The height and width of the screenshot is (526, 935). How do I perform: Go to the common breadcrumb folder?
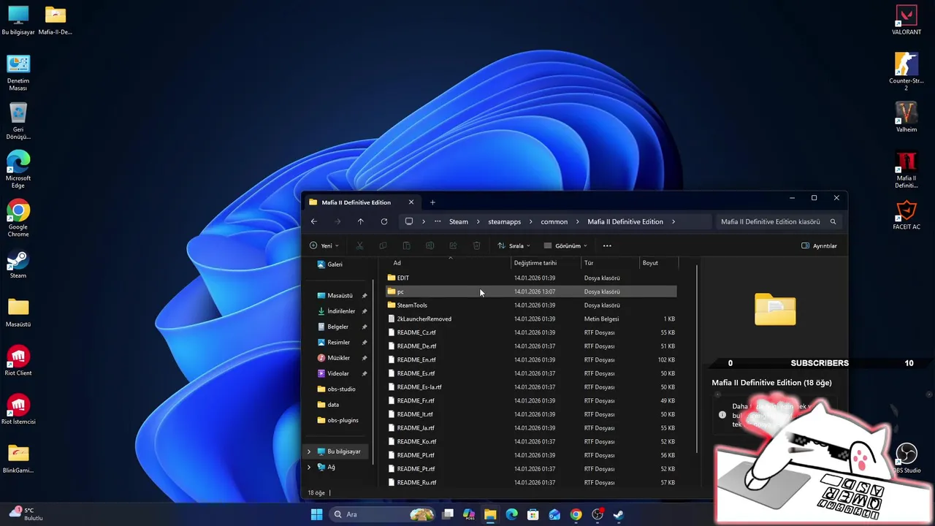click(554, 221)
